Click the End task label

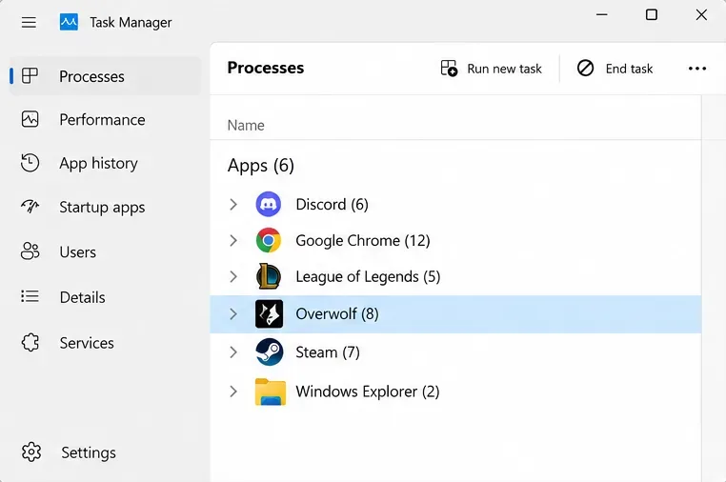click(629, 69)
